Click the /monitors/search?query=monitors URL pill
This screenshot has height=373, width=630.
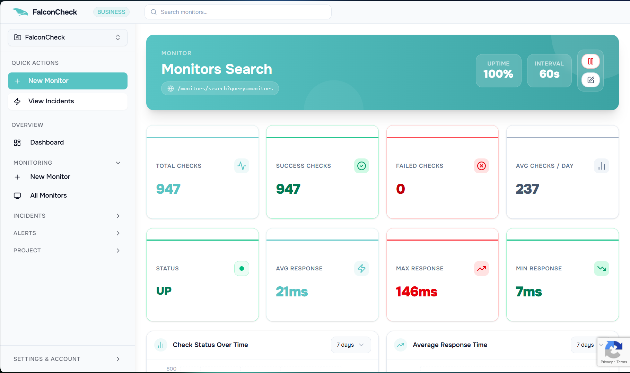(220, 88)
